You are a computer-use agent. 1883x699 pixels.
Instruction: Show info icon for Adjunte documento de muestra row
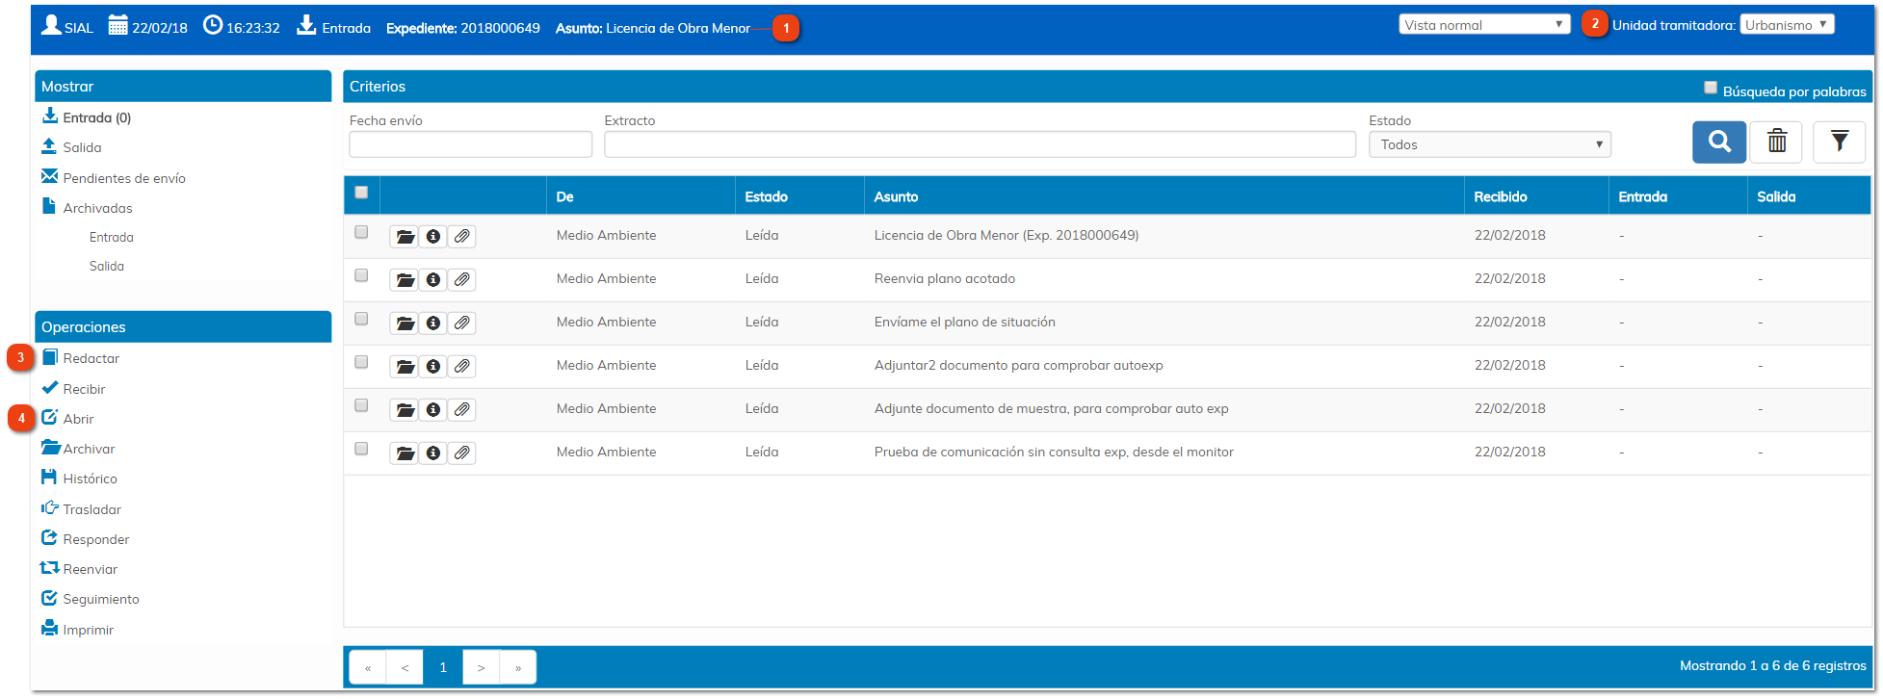[x=433, y=409]
